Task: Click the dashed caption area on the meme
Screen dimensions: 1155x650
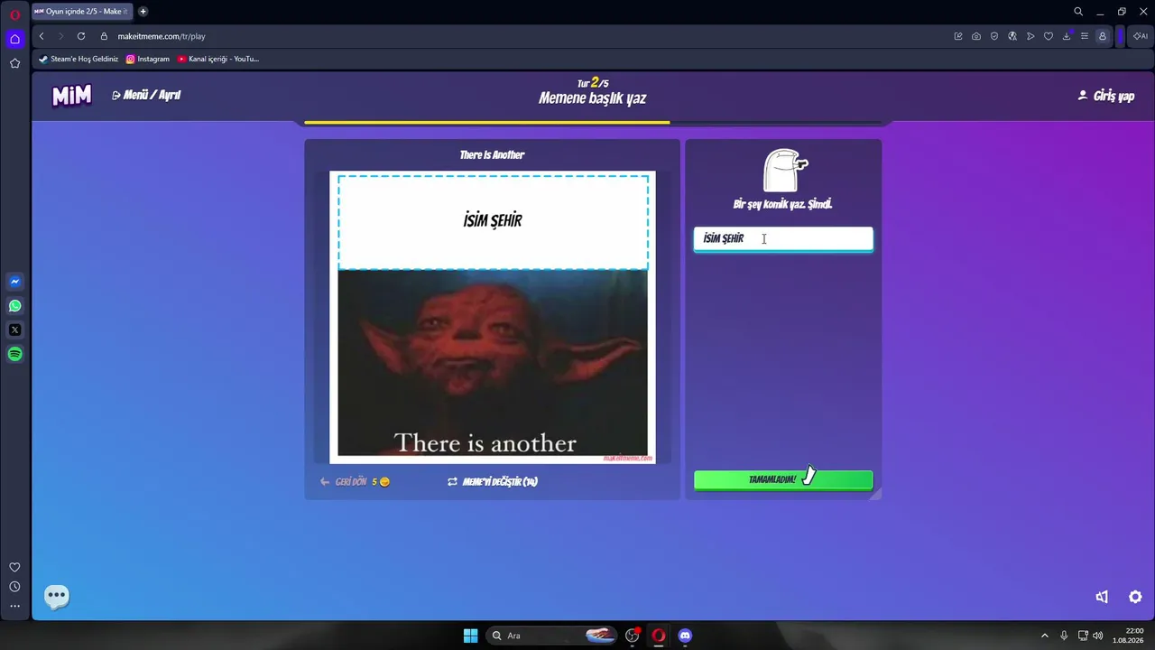Action: pyautogui.click(x=493, y=221)
